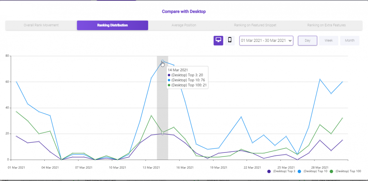The width and height of the screenshot is (368, 181).
Task: Click the 22 Mar 2021 axis label
Action: click(x=252, y=168)
